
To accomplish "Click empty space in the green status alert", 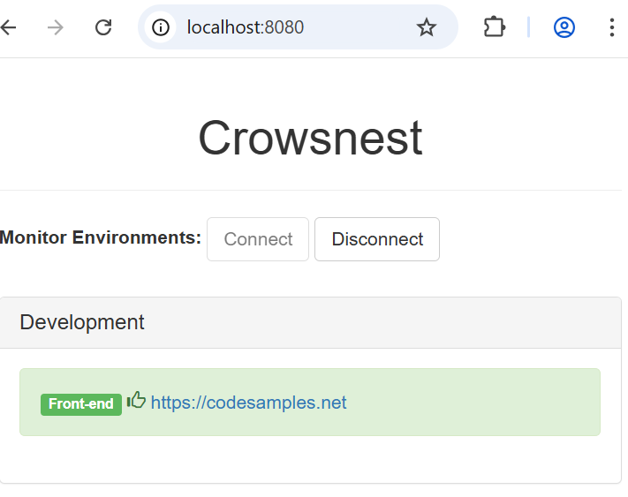I will [x=477, y=403].
